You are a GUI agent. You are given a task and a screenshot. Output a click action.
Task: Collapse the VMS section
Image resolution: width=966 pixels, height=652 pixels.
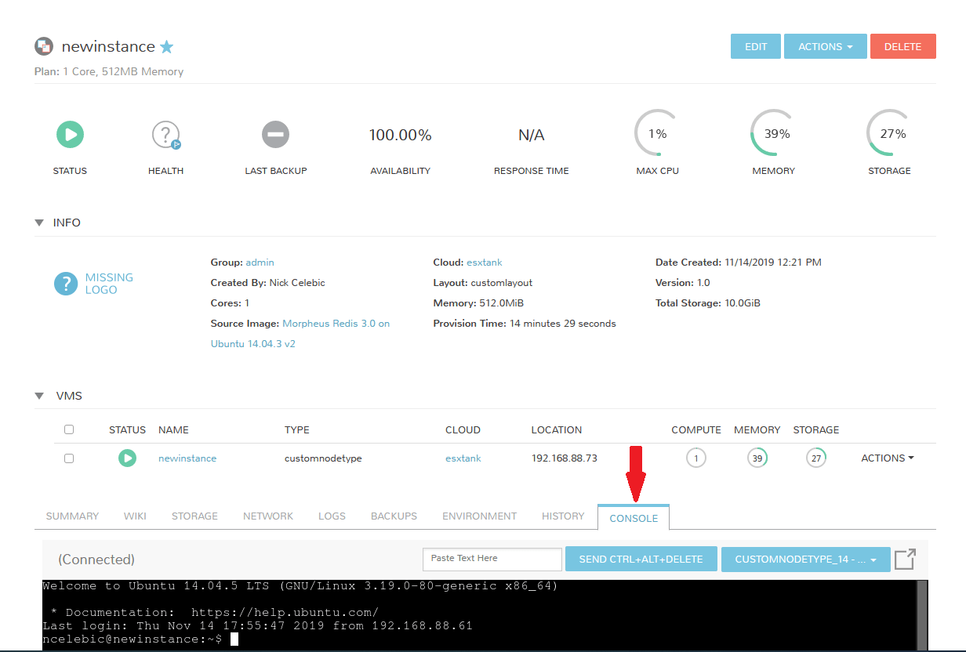[39, 396]
